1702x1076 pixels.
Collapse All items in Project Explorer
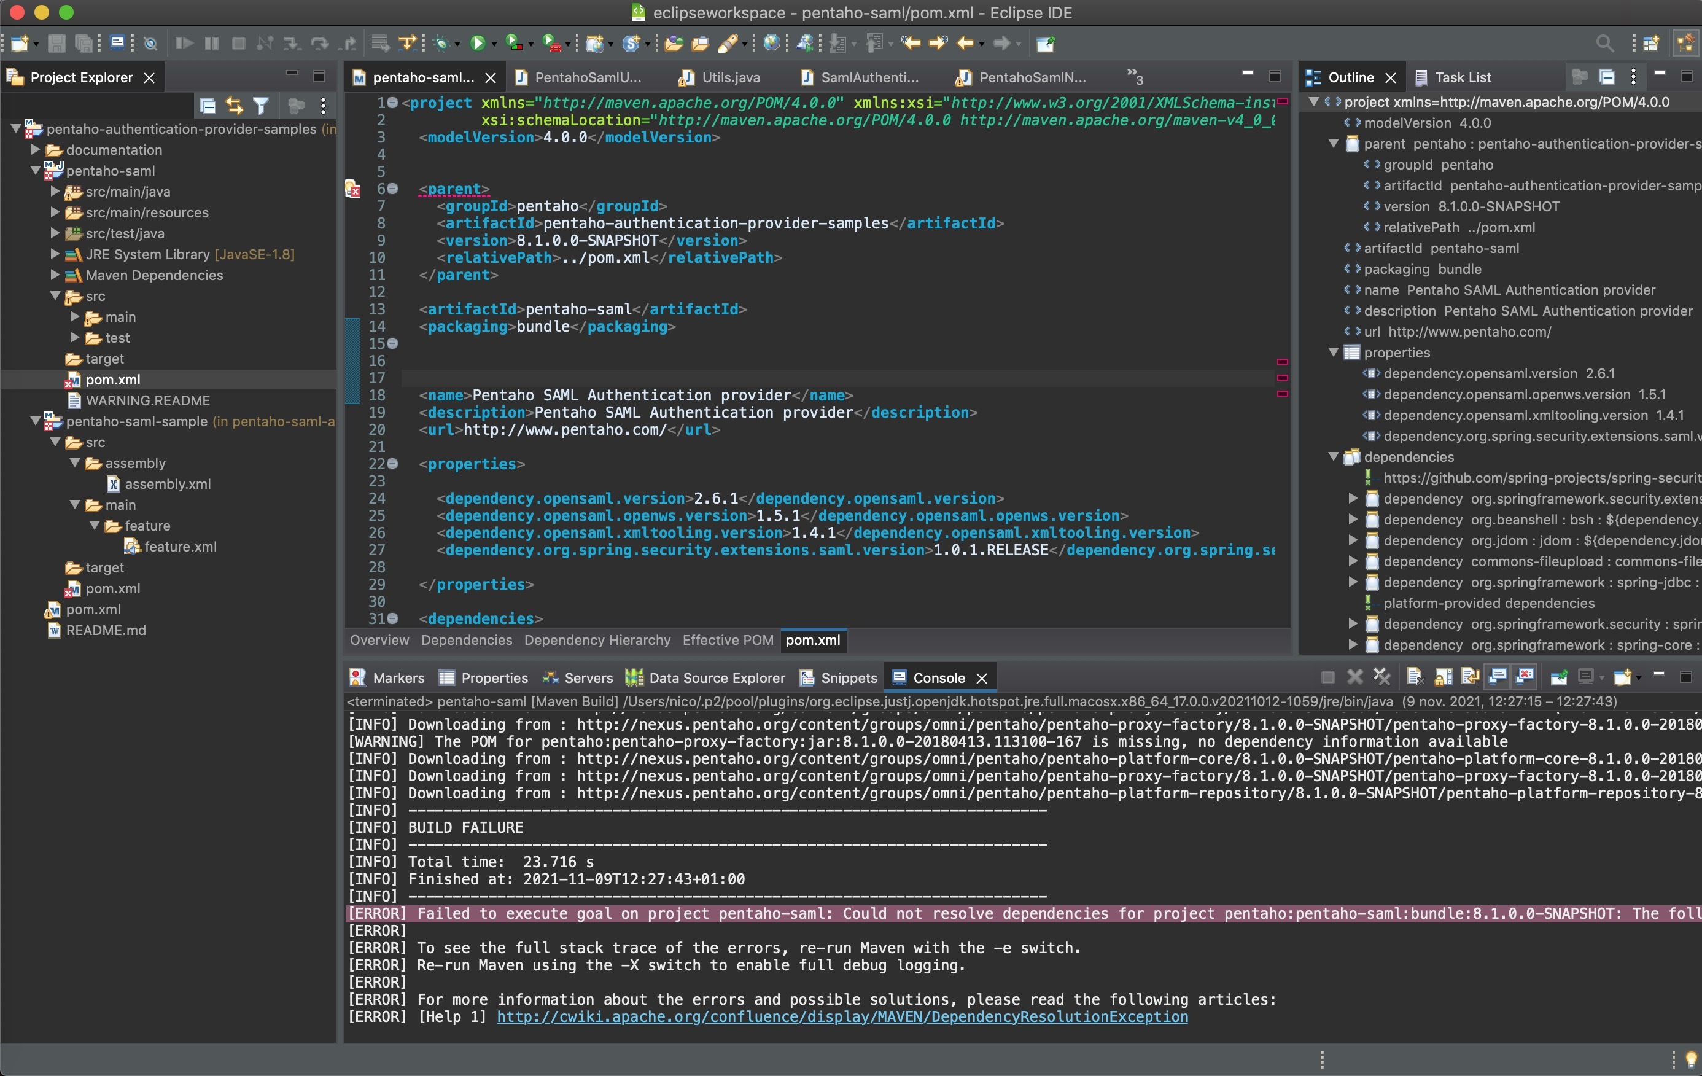(208, 106)
